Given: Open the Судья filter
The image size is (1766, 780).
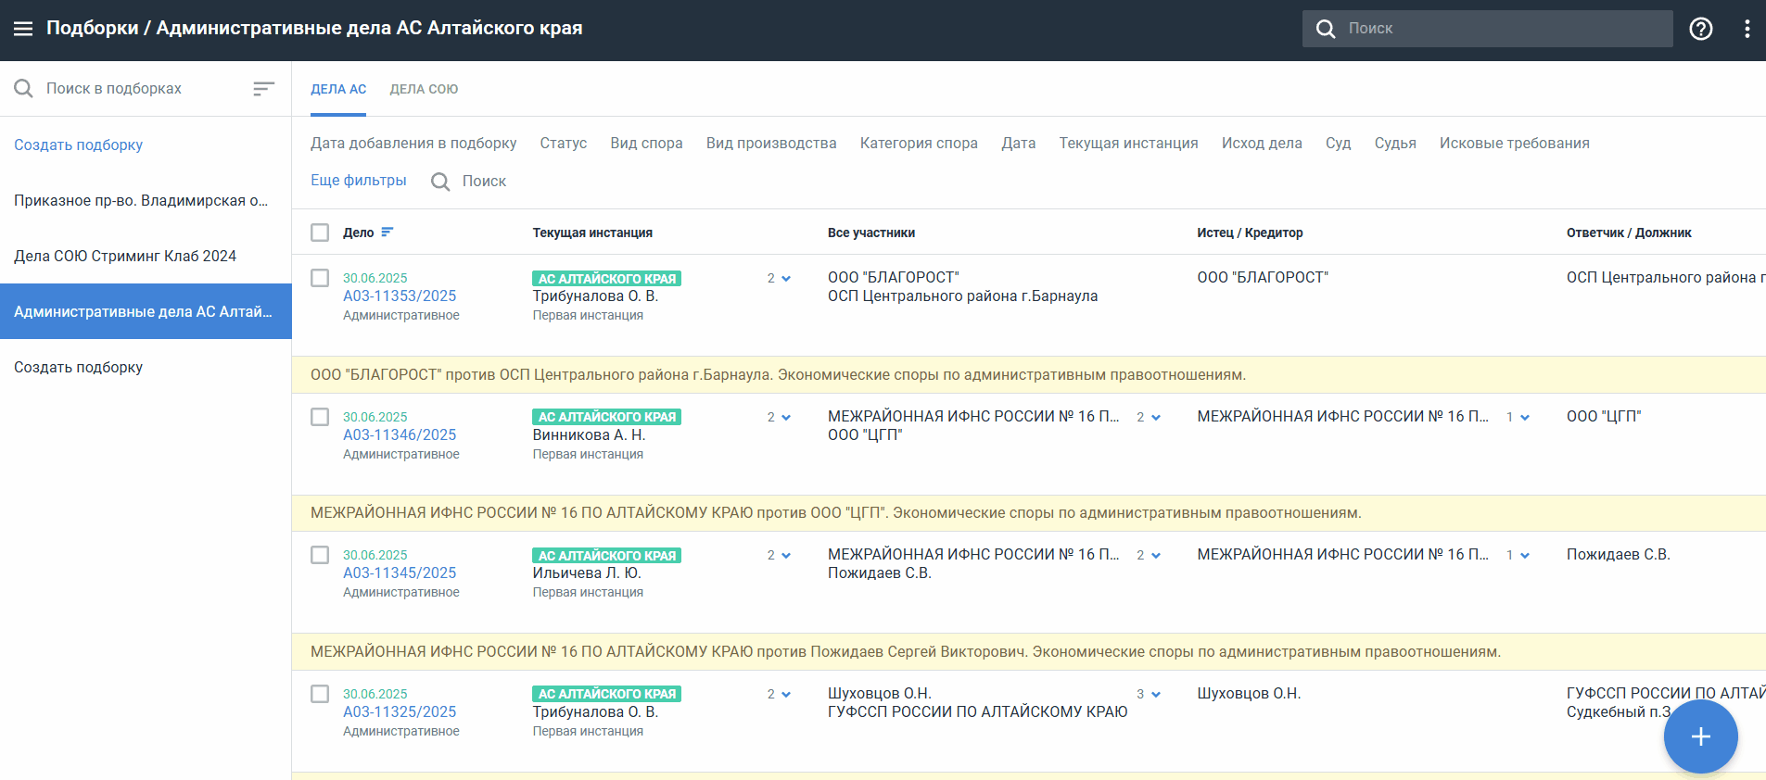Looking at the screenshot, I should (x=1395, y=143).
